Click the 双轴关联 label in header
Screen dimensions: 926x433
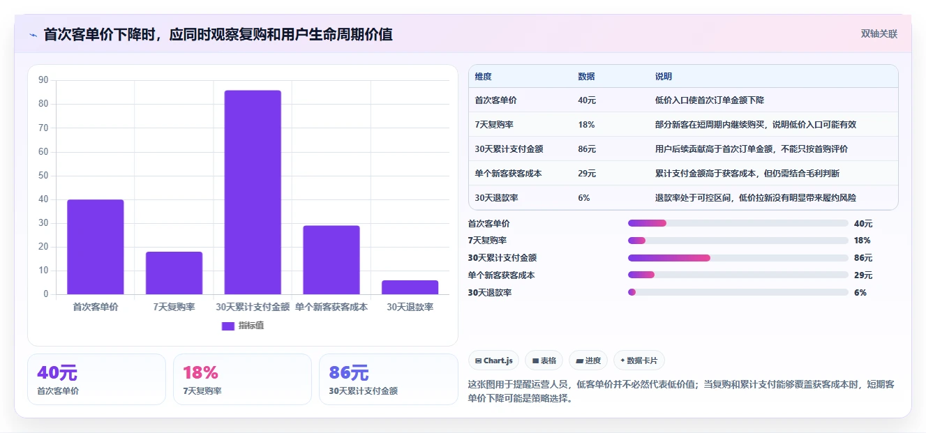[879, 34]
